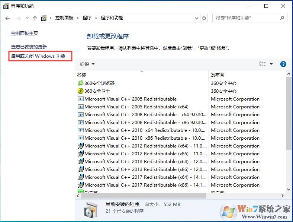Click icon of Visual C++ 2013 (x64) entry
Screen dimensions: 293x222
(x=80, y=162)
